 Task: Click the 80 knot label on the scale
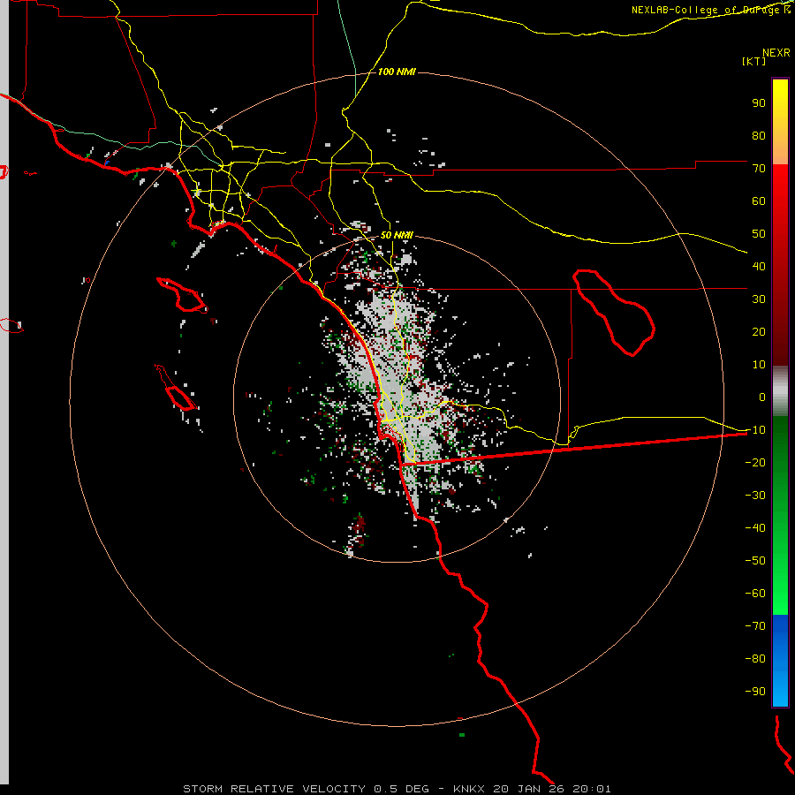pyautogui.click(x=759, y=136)
